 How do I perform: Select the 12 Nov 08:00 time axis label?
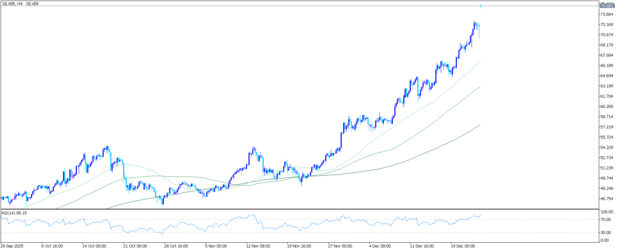click(x=258, y=246)
